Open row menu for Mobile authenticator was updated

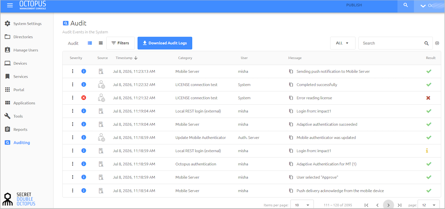tap(73, 137)
